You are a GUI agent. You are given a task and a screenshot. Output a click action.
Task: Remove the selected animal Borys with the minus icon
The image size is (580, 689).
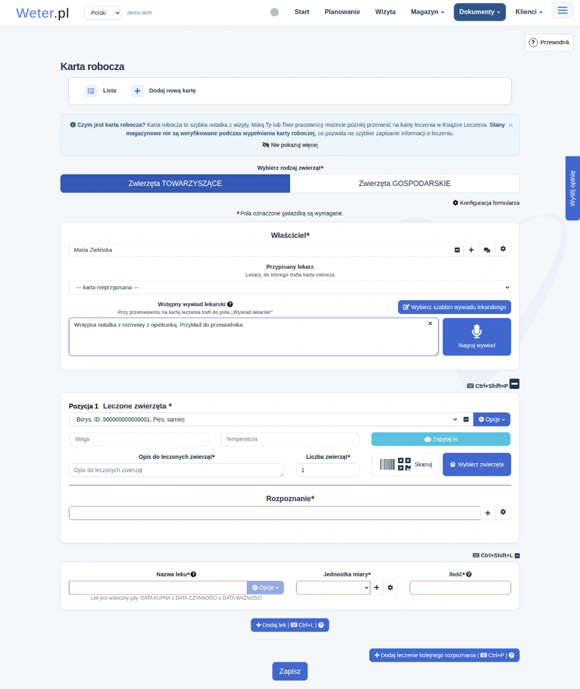click(466, 419)
